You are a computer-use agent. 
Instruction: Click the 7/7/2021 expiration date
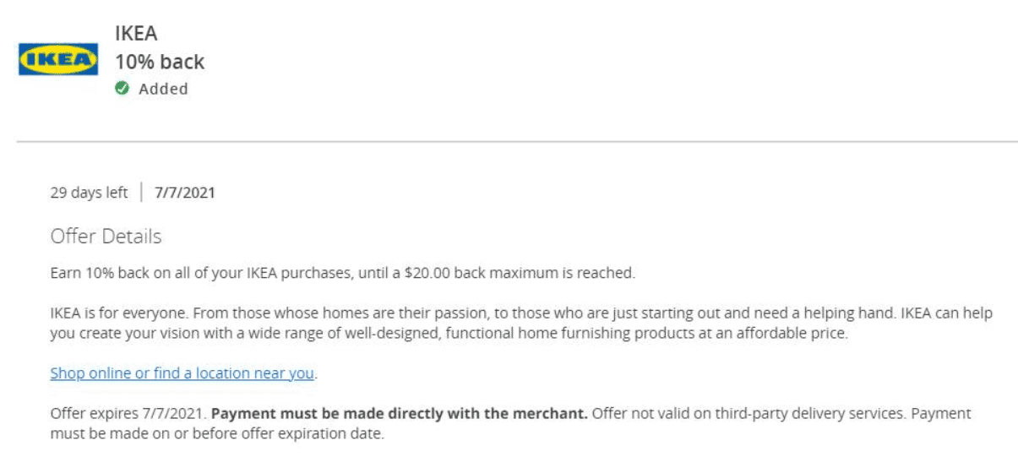(x=185, y=193)
